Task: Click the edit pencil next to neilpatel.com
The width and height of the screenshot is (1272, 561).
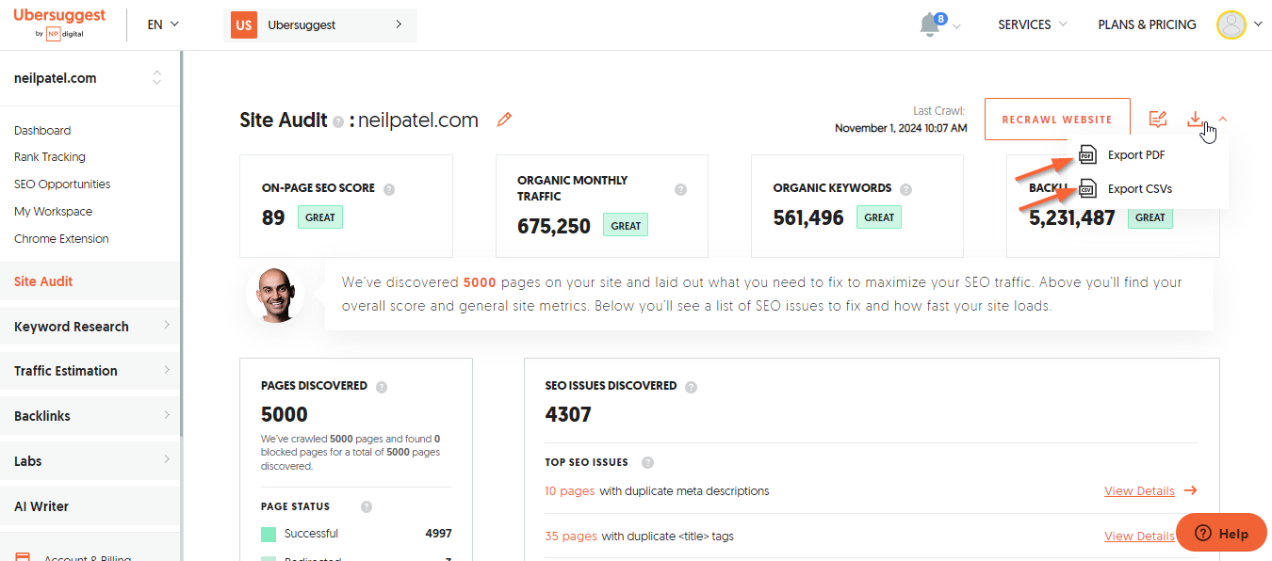Action: coord(504,120)
